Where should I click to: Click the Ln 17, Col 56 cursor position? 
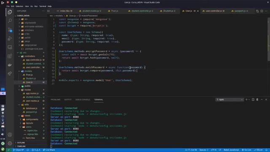tap(191, 150)
